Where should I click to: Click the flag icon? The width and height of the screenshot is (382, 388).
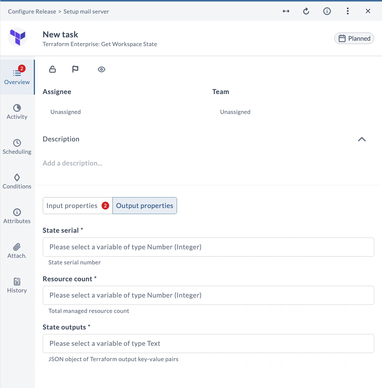click(x=75, y=69)
